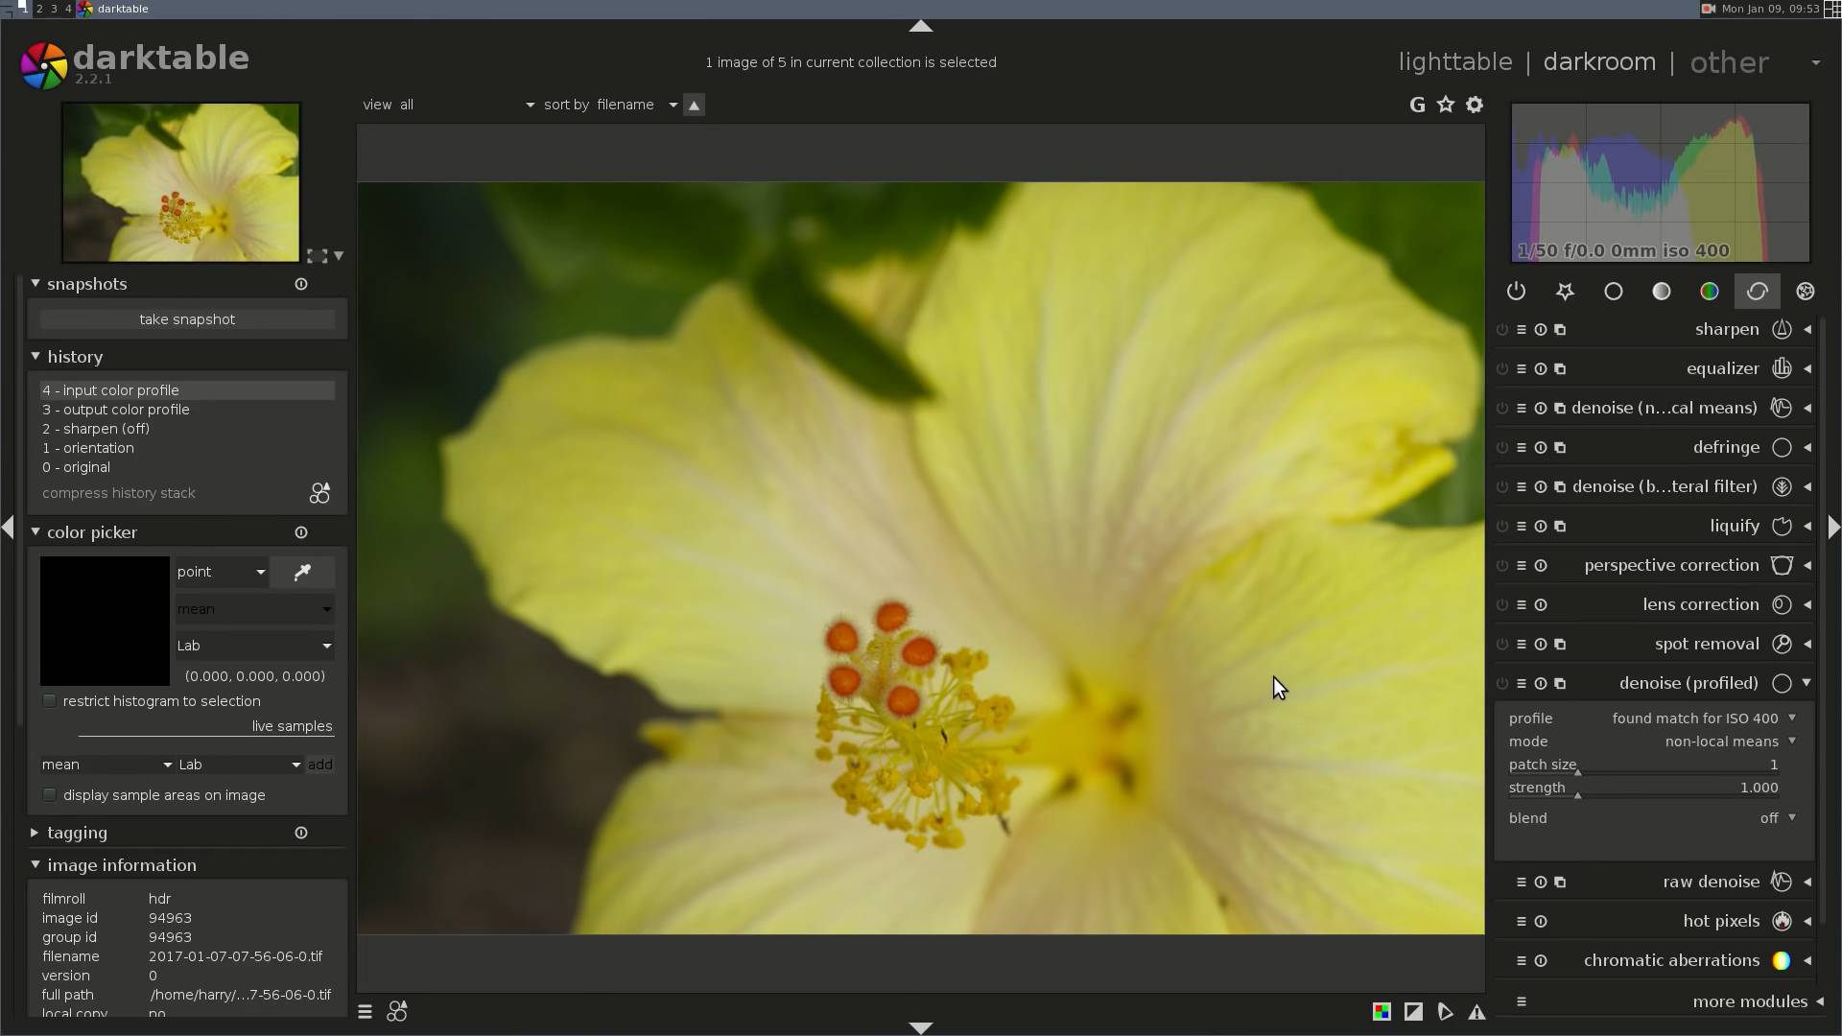Check display sample areas on image
Viewport: 1842px width, 1036px height.
coord(50,795)
